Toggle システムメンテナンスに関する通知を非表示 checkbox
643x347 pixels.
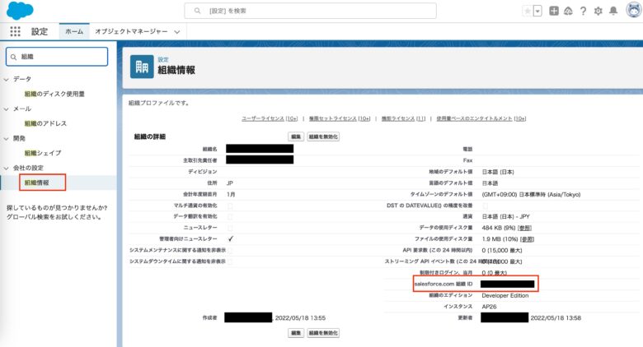point(230,251)
